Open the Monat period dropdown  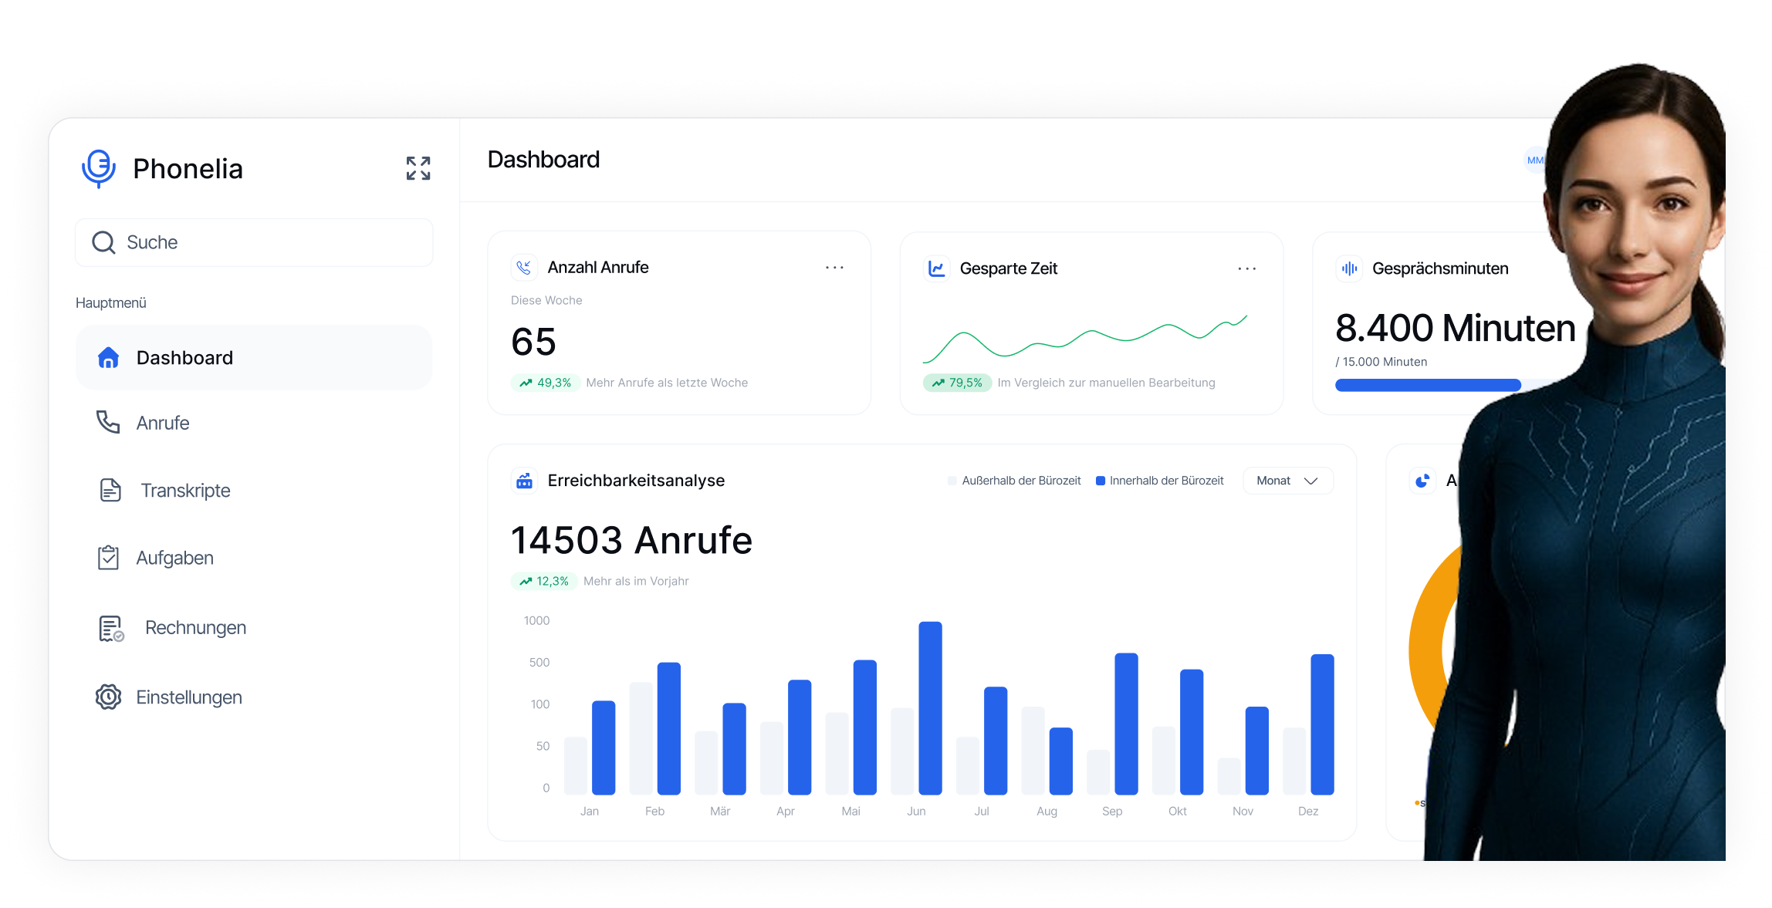pyautogui.click(x=1287, y=481)
